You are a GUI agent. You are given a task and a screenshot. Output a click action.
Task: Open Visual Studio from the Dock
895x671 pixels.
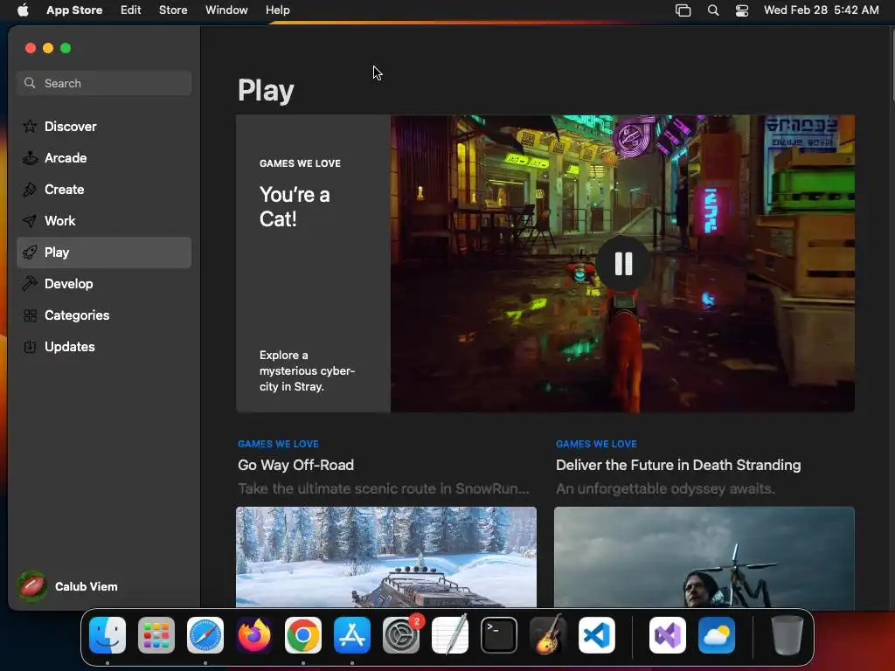(668, 635)
